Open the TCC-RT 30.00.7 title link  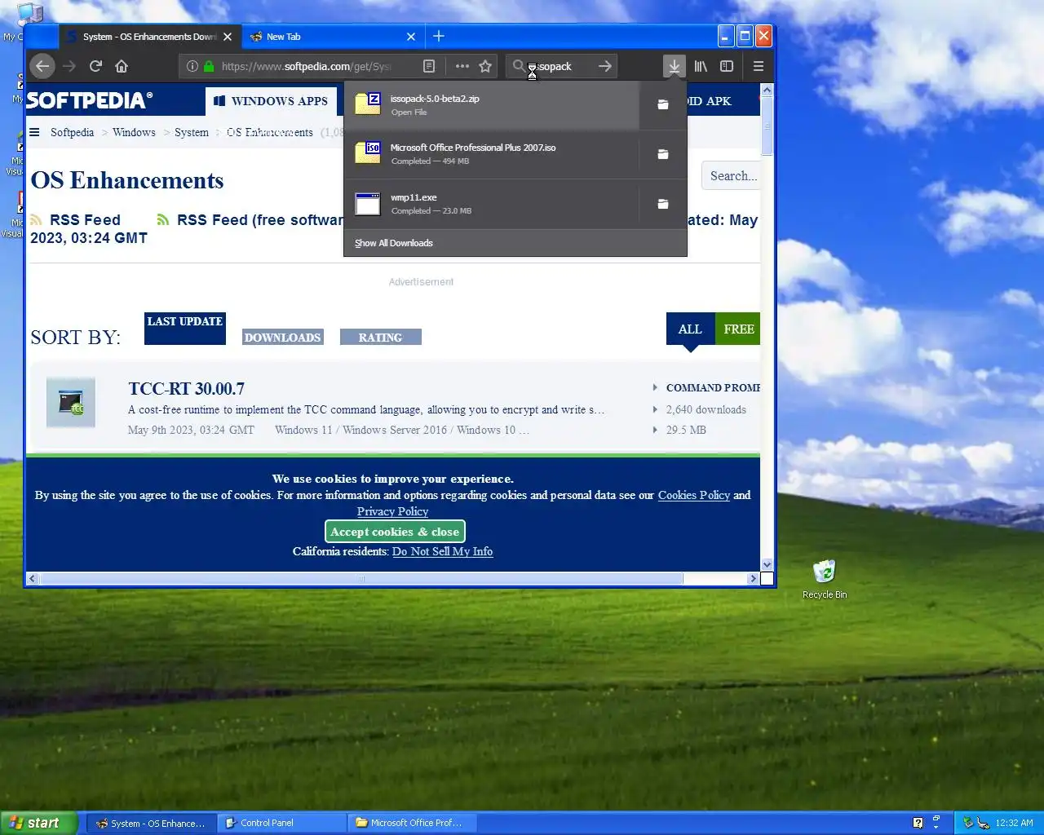[187, 389]
